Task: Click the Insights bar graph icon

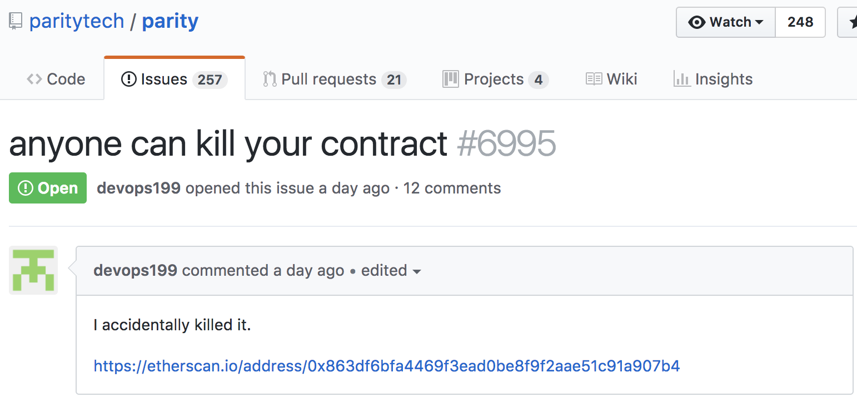Action: click(x=681, y=80)
